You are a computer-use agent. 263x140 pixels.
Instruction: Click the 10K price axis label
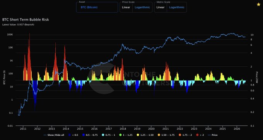10,48
